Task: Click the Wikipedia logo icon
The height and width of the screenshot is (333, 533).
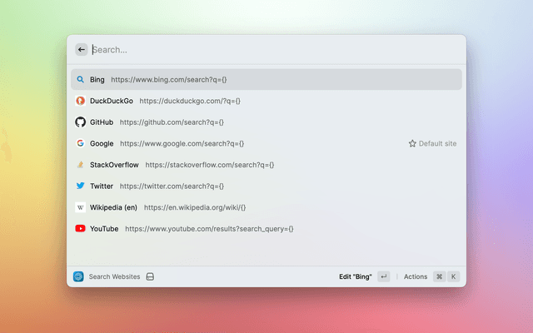Action: (x=81, y=207)
